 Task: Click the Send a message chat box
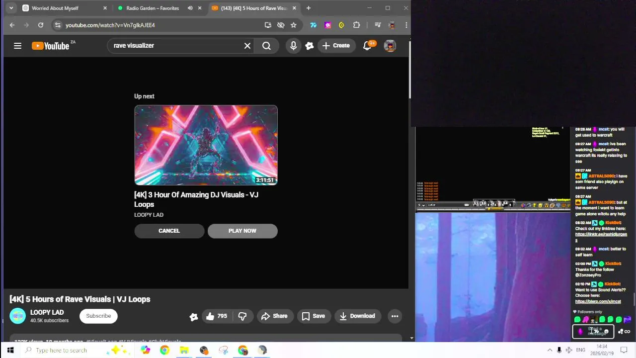coord(593,331)
